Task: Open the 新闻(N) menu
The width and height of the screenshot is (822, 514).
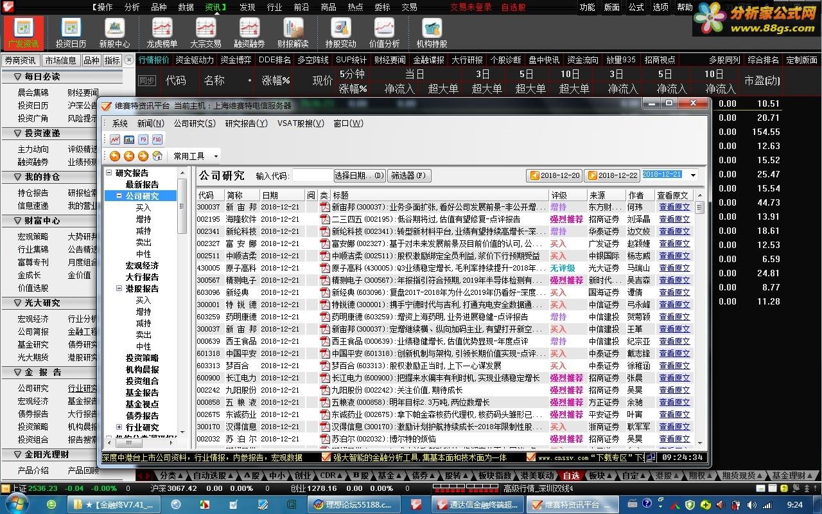Action: coord(150,123)
